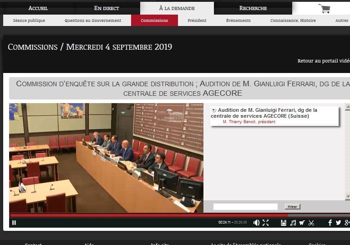Open the Accueil tab
Viewport: 350px width, 245px height.
(x=38, y=8)
